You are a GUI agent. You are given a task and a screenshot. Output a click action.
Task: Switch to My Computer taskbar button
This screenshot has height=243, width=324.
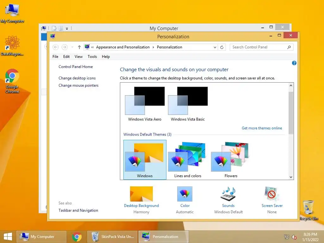click(x=41, y=237)
